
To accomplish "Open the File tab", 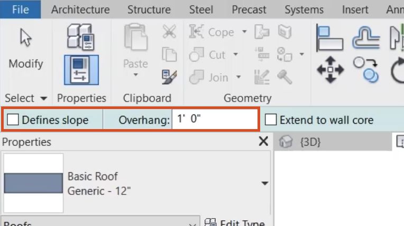I will (x=20, y=9).
